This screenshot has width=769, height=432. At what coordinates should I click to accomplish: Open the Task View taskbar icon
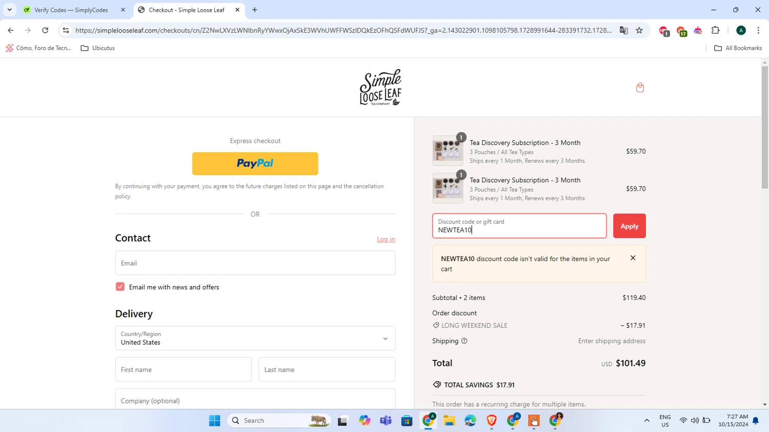click(x=342, y=420)
